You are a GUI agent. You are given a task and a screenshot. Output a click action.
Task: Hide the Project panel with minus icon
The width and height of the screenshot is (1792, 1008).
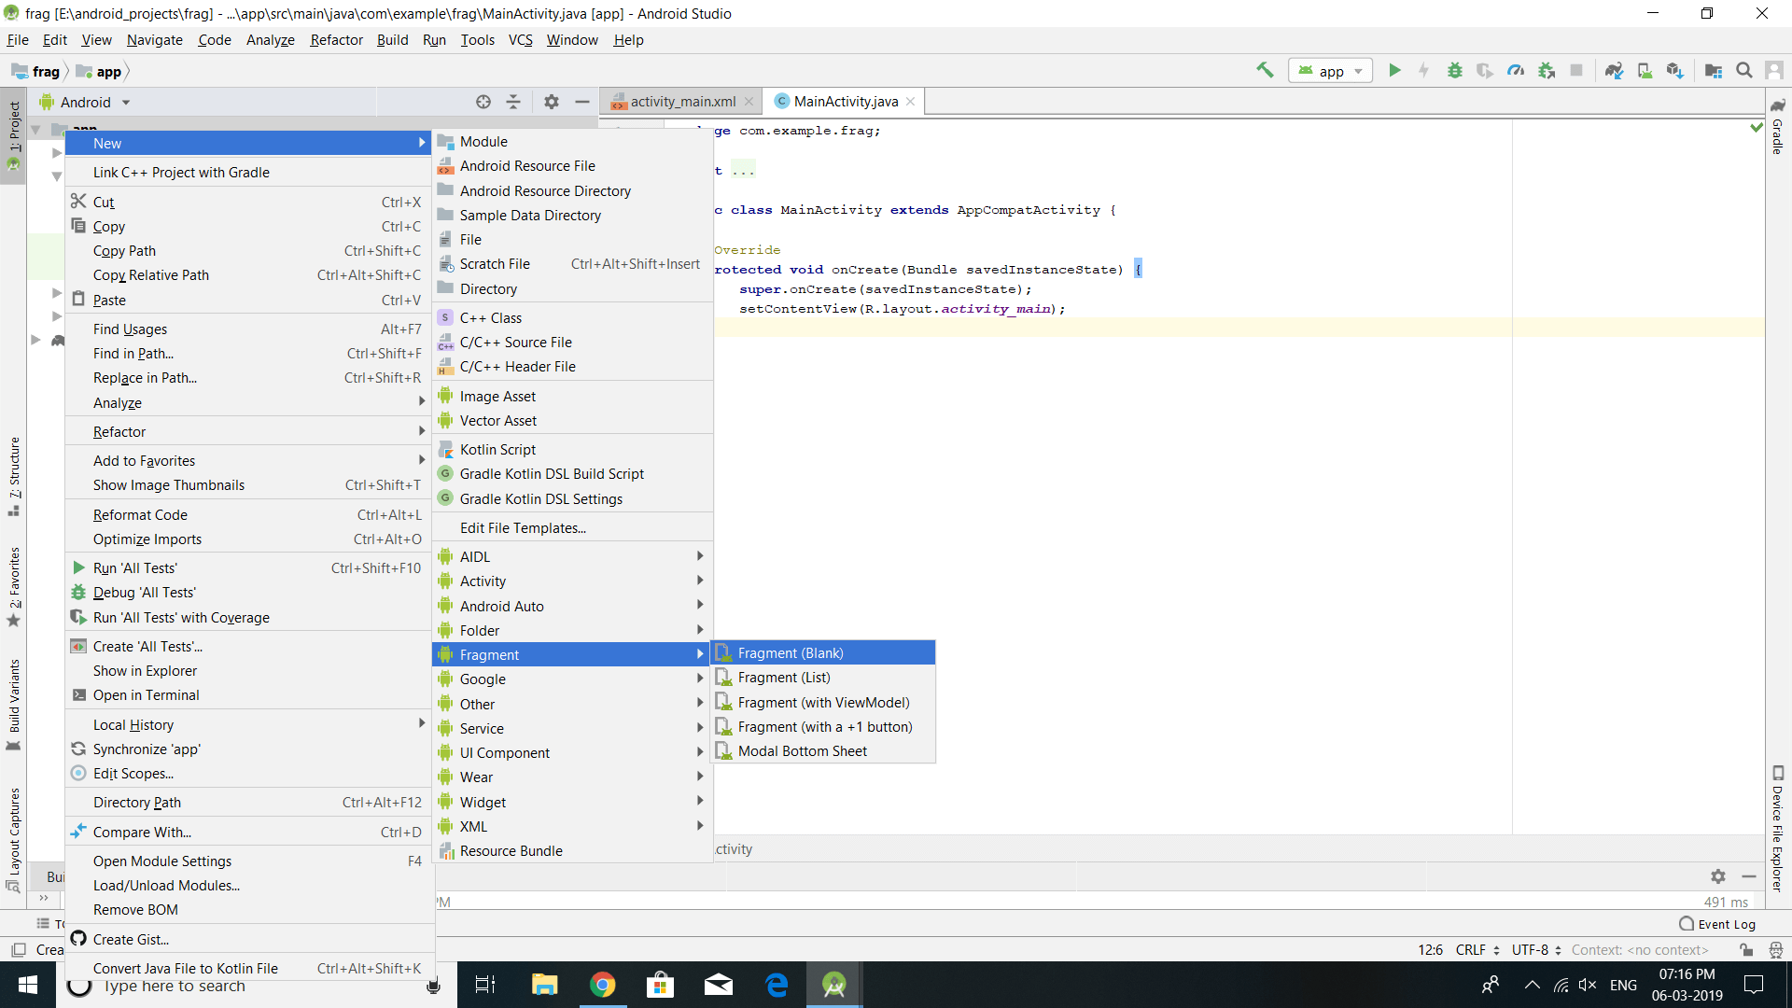pos(582,102)
